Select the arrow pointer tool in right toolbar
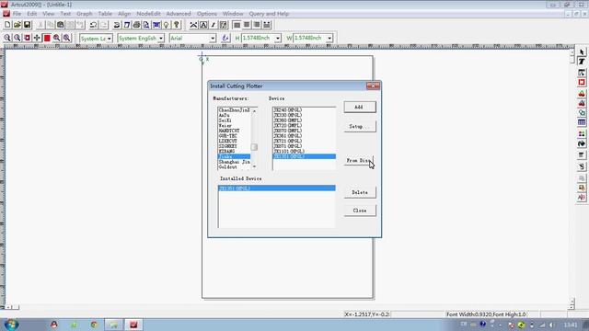589x331 pixels. click(582, 52)
